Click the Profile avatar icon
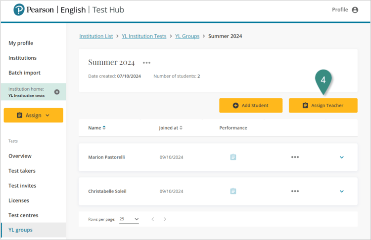Image resolution: width=371 pixels, height=240 pixels. [x=355, y=10]
